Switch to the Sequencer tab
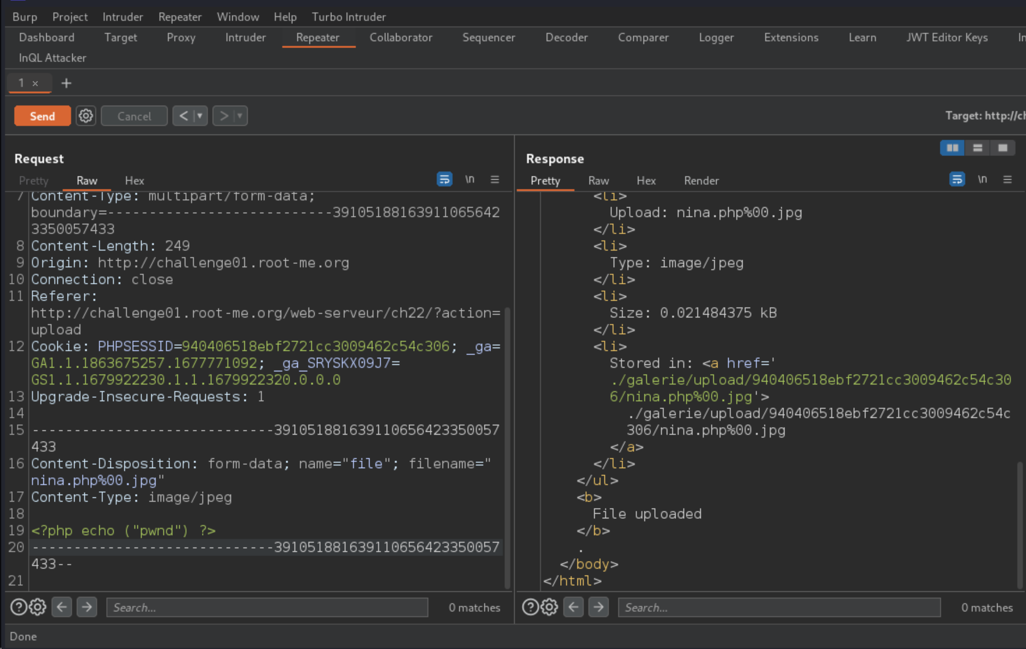The width and height of the screenshot is (1026, 649). click(x=489, y=37)
